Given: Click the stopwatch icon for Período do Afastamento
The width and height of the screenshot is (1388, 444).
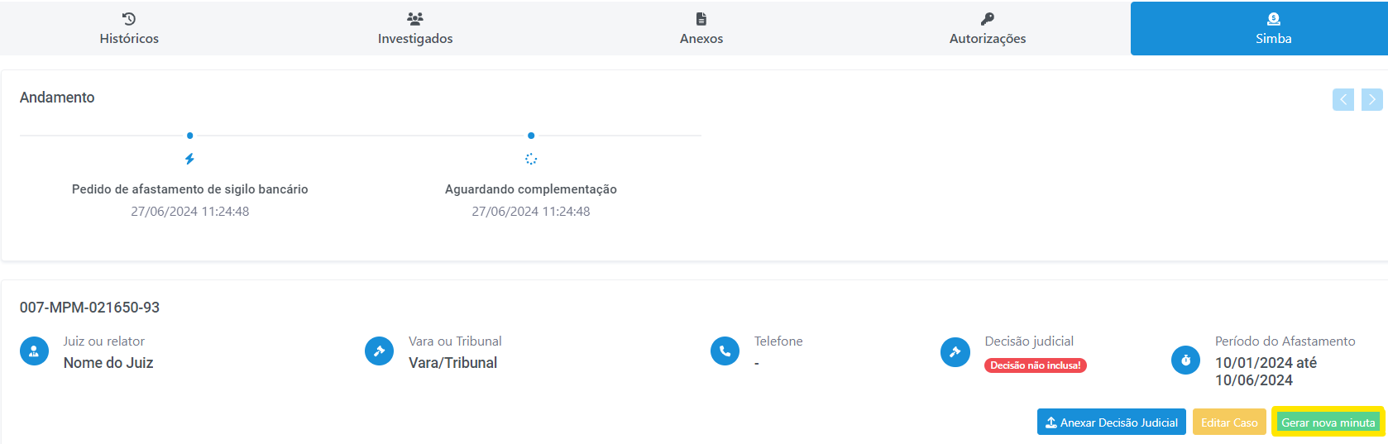Looking at the screenshot, I should [x=1185, y=360].
